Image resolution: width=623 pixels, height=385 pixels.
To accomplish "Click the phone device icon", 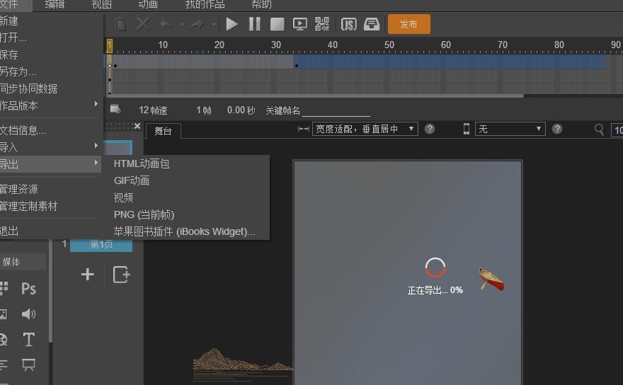I will coord(467,129).
